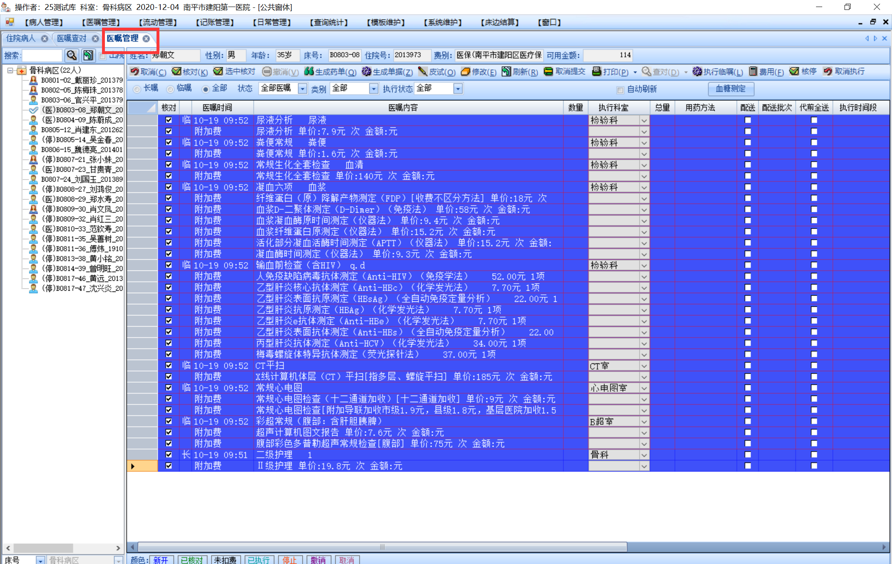Image resolution: width=892 pixels, height=564 pixels.
Task: Click the 执行临嘱(L) toolbar icon
Action: (x=697, y=72)
